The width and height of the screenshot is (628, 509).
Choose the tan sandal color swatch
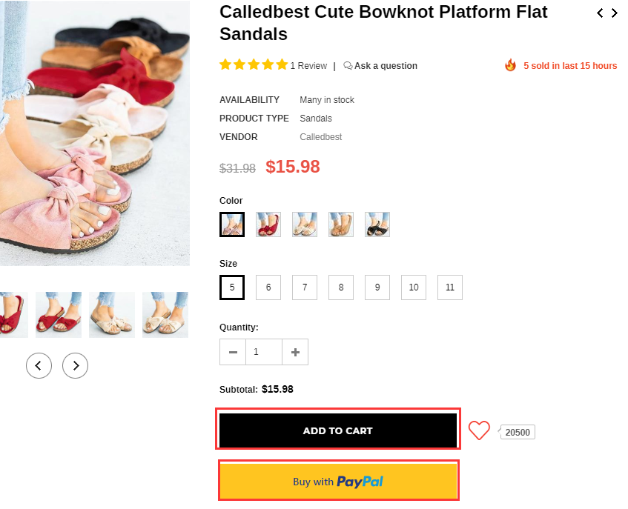[341, 224]
